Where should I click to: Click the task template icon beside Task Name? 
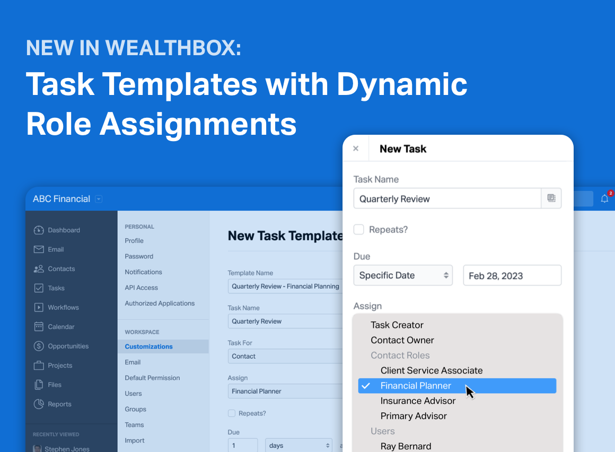coord(551,198)
